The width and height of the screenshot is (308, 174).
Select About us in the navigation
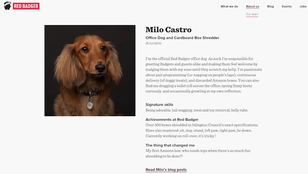253,7
